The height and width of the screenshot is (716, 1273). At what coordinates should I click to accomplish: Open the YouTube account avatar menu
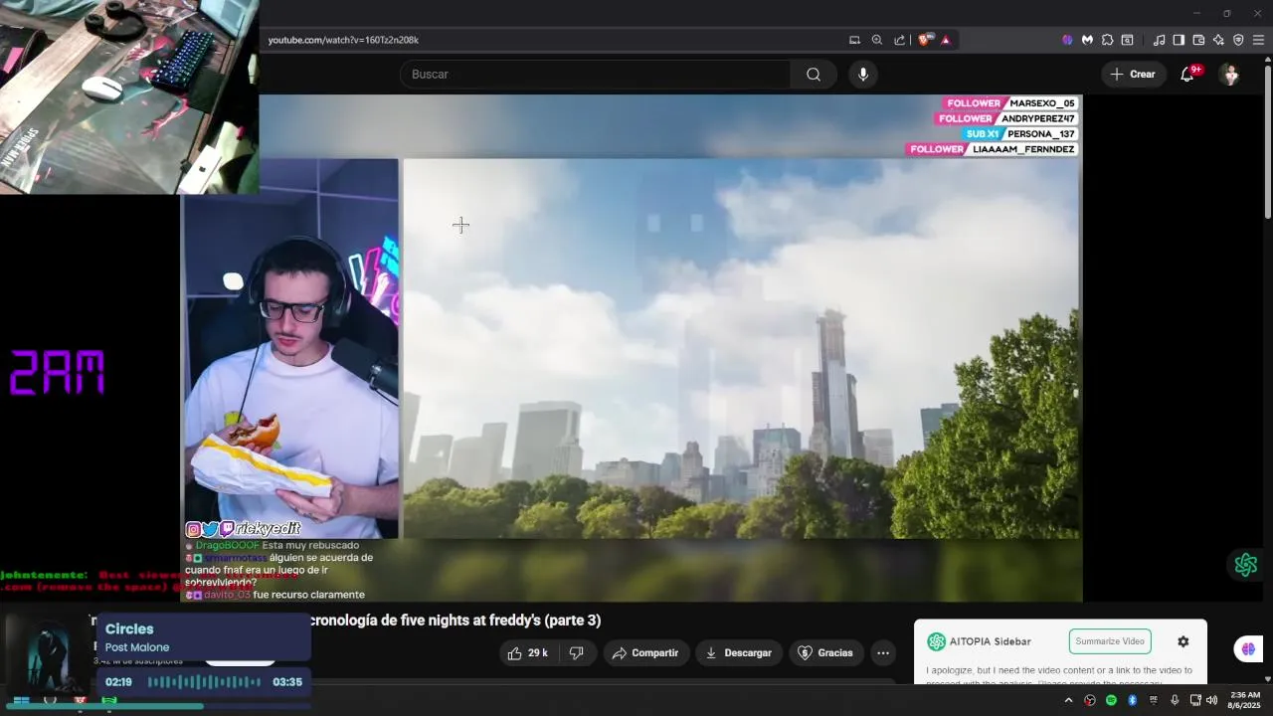pyautogui.click(x=1230, y=75)
